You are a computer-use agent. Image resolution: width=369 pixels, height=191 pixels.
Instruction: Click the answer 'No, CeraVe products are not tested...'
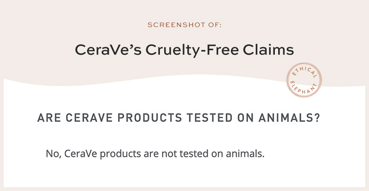click(155, 154)
